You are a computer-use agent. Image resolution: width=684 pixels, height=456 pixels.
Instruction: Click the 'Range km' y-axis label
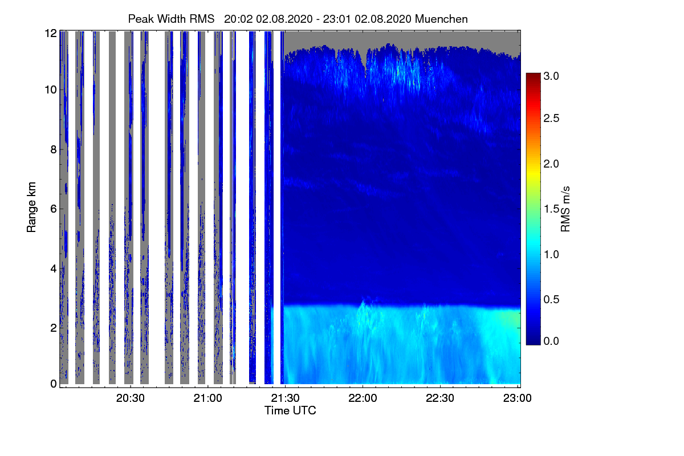click(x=32, y=207)
